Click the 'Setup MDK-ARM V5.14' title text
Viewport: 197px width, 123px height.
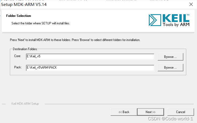(x=24, y=5)
